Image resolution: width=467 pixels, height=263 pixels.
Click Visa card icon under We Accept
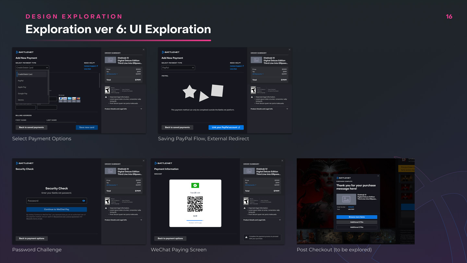coord(65,98)
